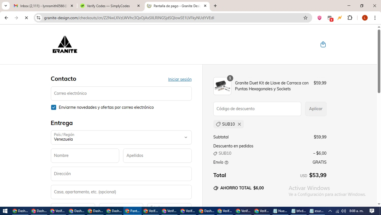Stop loading the page
The height and width of the screenshot is (215, 381).
tap(26, 18)
